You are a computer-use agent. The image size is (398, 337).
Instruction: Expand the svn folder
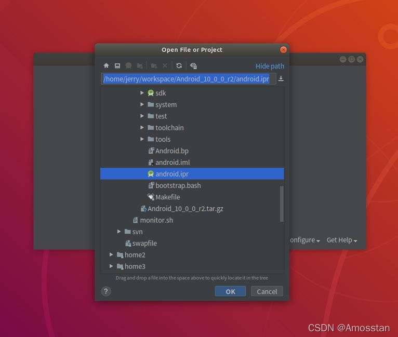coord(119,232)
